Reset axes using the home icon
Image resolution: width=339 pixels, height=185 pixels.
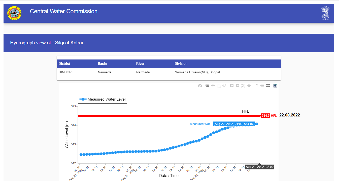(x=249, y=86)
